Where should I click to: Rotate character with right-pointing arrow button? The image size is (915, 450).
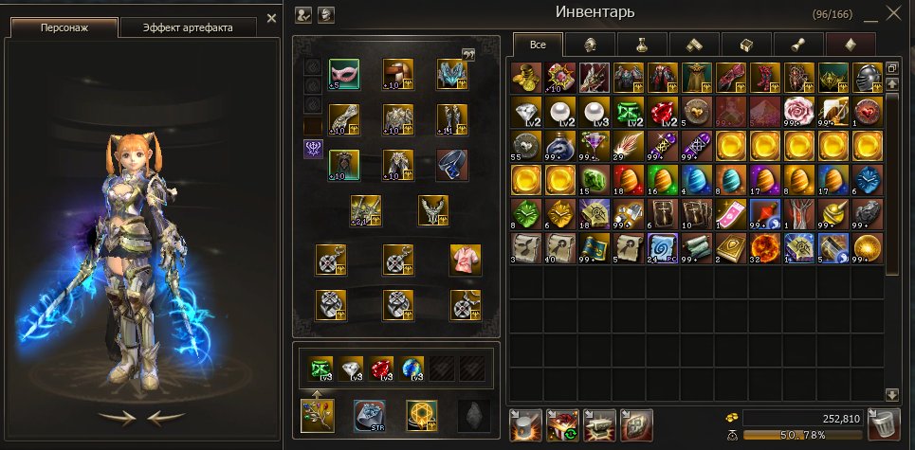click(117, 418)
